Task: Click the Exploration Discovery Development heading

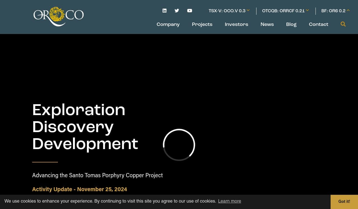Action: [x=85, y=127]
